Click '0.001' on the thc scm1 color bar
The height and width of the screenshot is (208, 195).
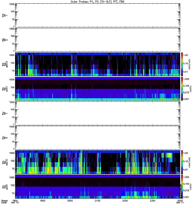186,197
